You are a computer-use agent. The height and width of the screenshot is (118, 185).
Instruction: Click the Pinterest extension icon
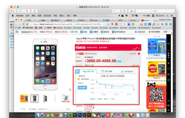click(x=116, y=24)
